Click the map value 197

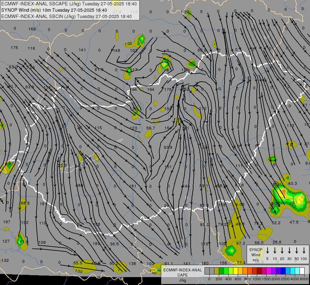click(7, 222)
